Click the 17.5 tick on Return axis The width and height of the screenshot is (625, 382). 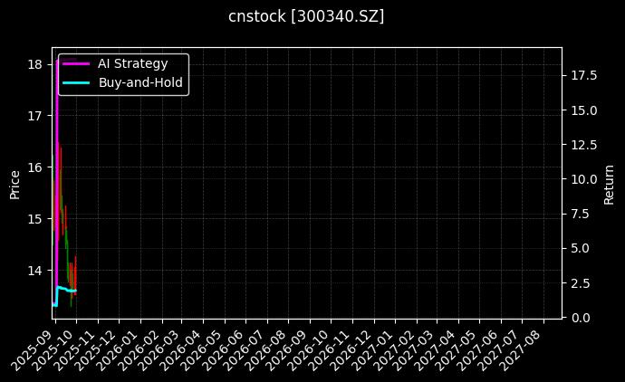[x=584, y=75]
